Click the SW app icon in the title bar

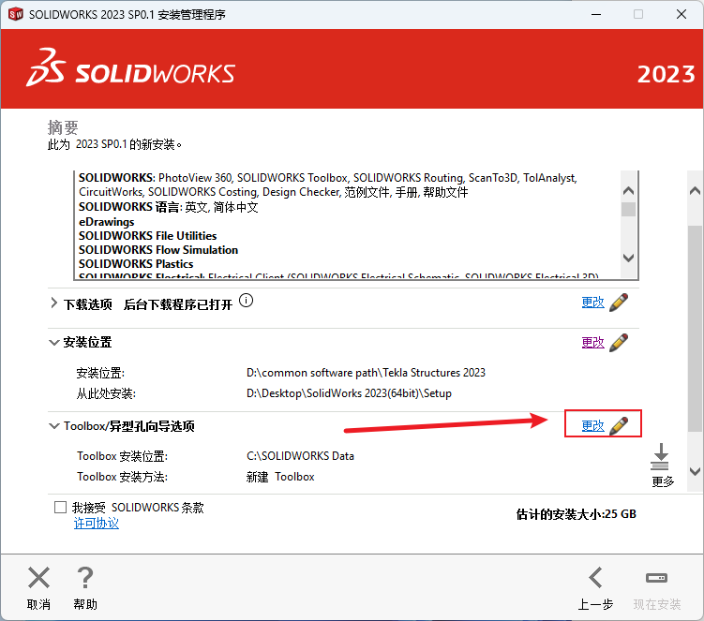[15, 14]
